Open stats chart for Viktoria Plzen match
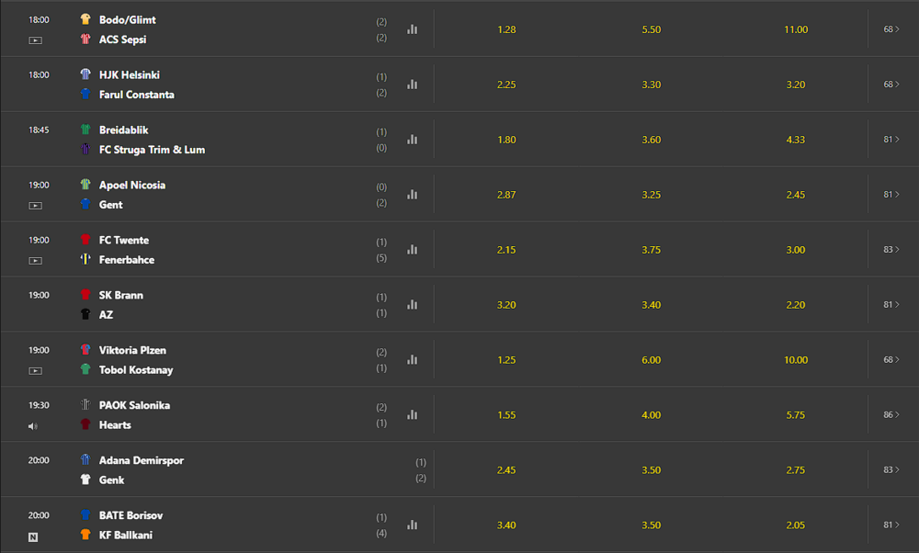Viewport: 919px width, 553px height. 413,360
